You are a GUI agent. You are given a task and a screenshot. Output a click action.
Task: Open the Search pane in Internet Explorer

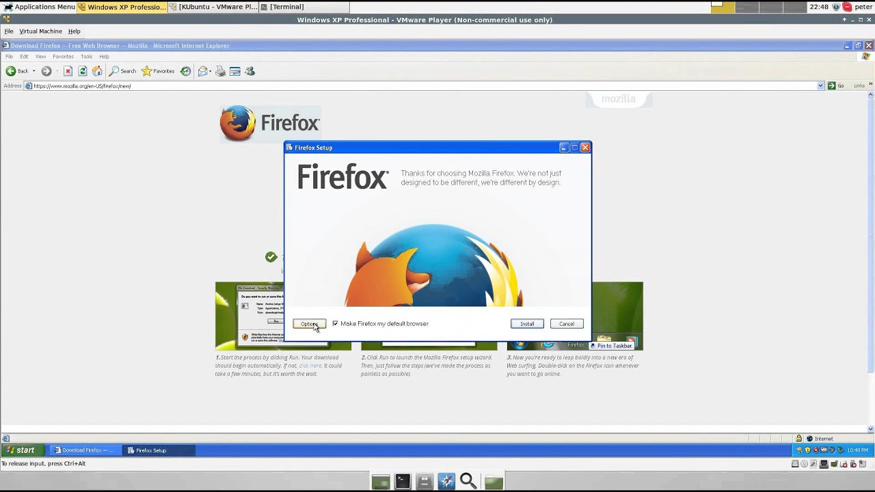123,71
